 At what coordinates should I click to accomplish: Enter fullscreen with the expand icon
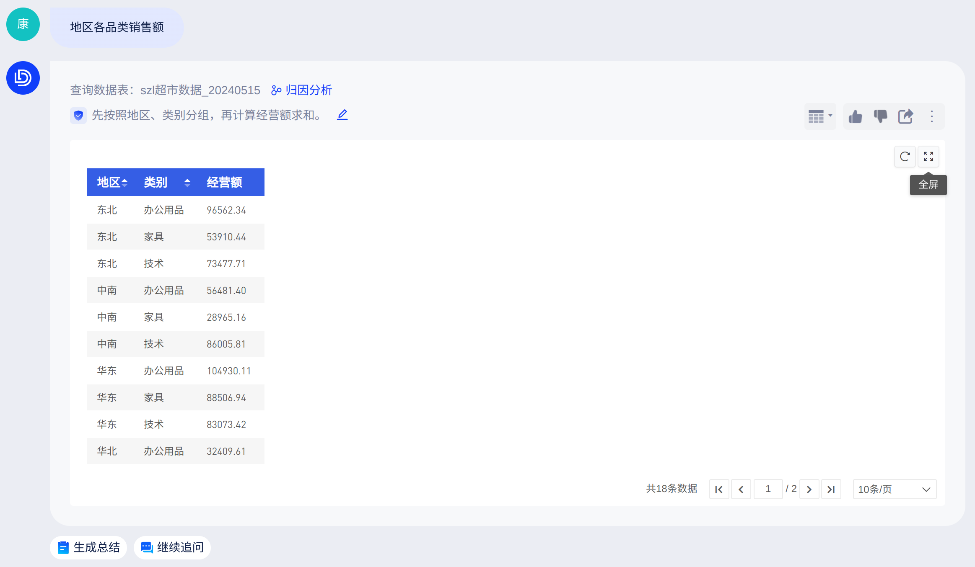coord(928,157)
